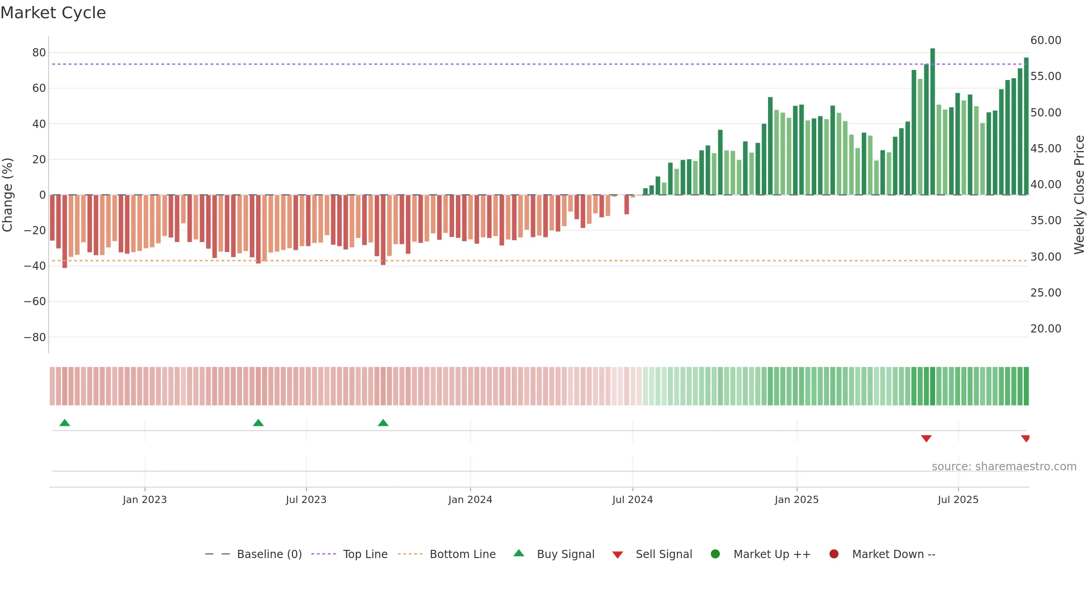Click the Market Up ++ green dot

(715, 554)
